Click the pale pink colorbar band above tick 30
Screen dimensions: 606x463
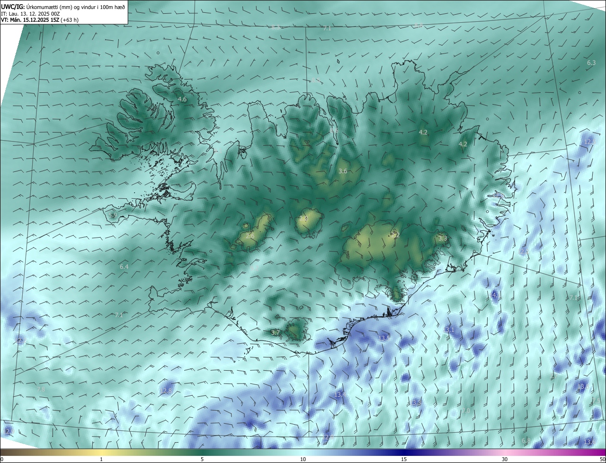coord(505,452)
